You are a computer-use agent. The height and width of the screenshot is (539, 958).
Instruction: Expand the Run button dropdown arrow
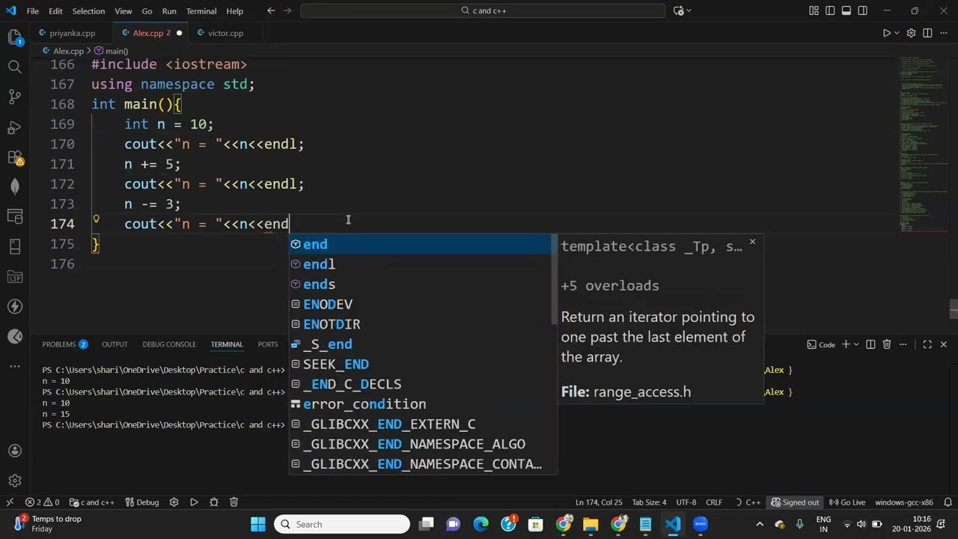(x=898, y=33)
